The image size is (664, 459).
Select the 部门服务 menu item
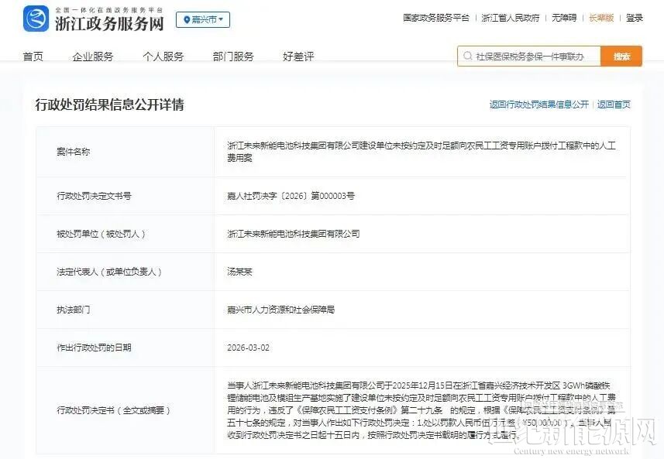[x=233, y=57]
